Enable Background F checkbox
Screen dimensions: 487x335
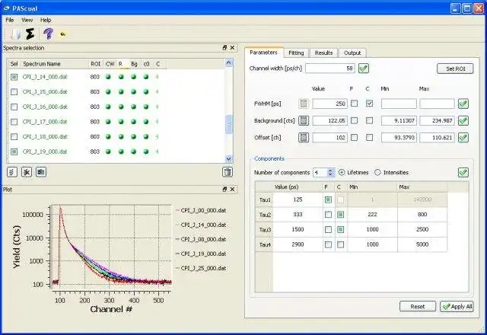pyautogui.click(x=354, y=120)
